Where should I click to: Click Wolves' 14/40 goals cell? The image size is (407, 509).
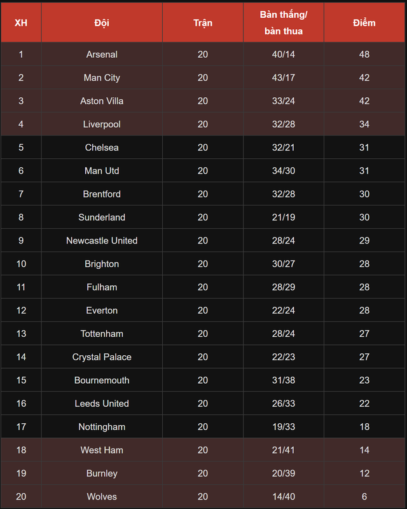284,496
